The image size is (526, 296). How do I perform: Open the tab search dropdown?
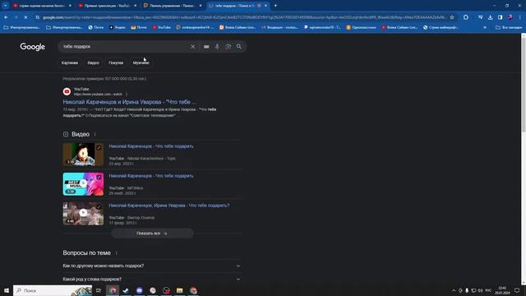tap(6, 6)
